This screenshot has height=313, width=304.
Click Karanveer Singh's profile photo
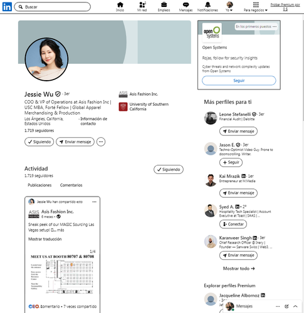click(x=211, y=242)
